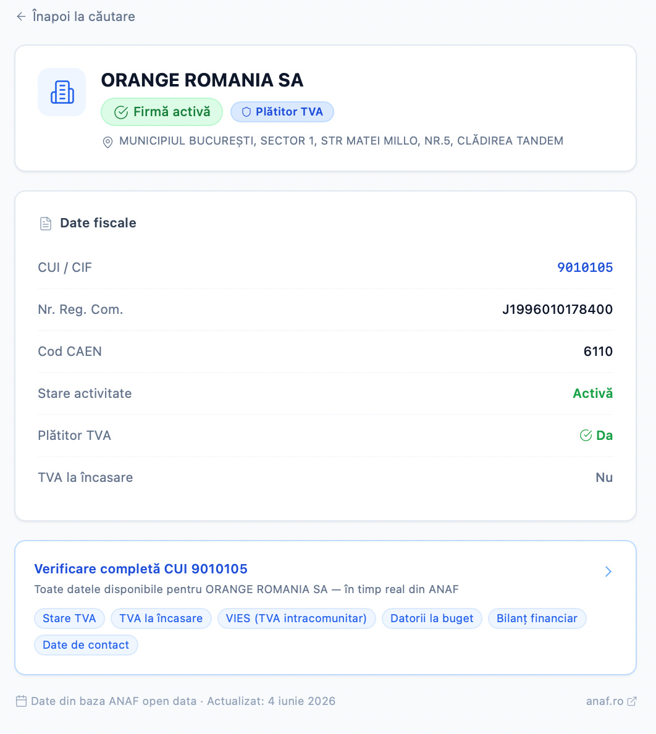Screen dimensions: 656x734
Task: Open the Datorii la buget chip
Action: (432, 618)
